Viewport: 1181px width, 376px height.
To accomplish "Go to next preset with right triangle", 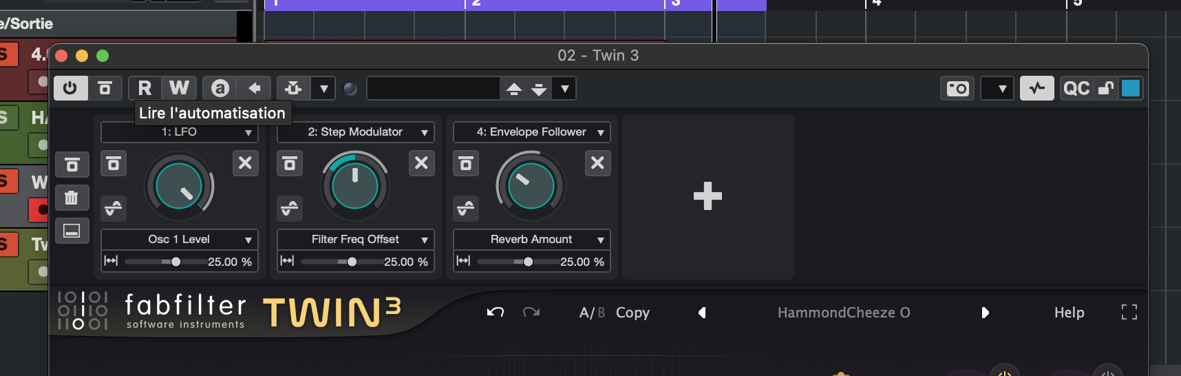I will pyautogui.click(x=985, y=313).
